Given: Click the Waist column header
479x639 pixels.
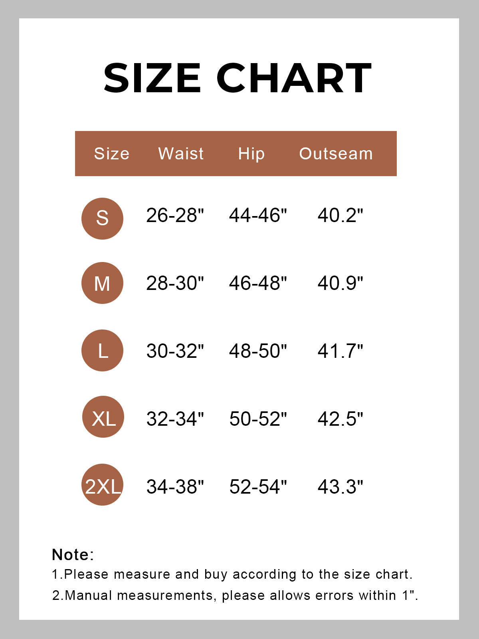Looking at the screenshot, I should pos(181,153).
